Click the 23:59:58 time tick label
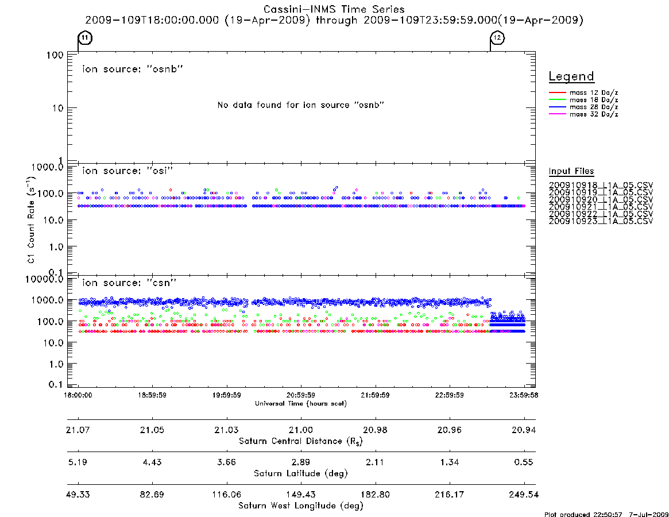The height and width of the screenshot is (517, 669). 524,395
